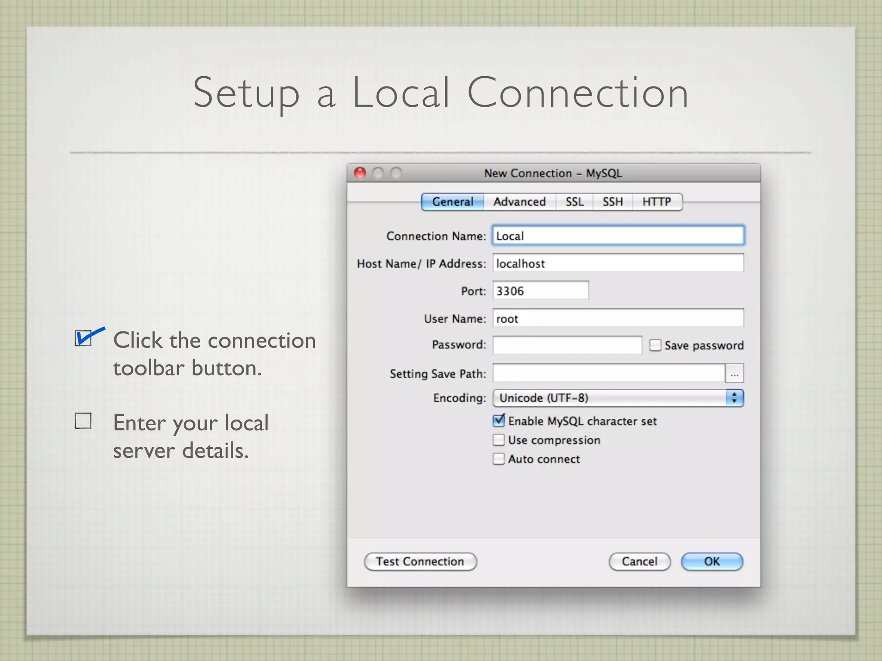Click the Host Name/IP Address field

tap(618, 263)
